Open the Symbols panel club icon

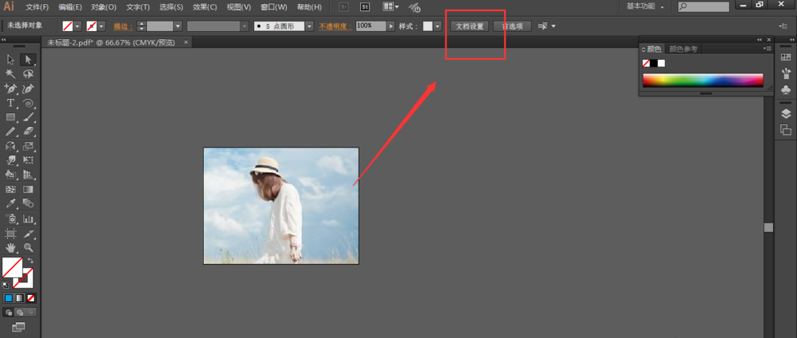pos(786,91)
